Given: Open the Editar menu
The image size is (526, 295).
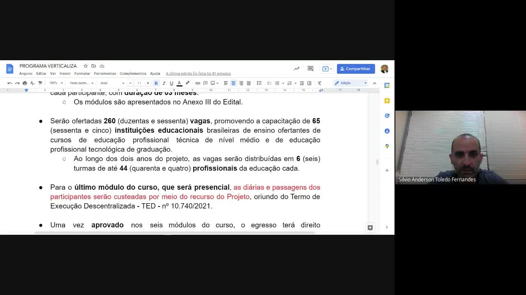Looking at the screenshot, I should [41, 74].
